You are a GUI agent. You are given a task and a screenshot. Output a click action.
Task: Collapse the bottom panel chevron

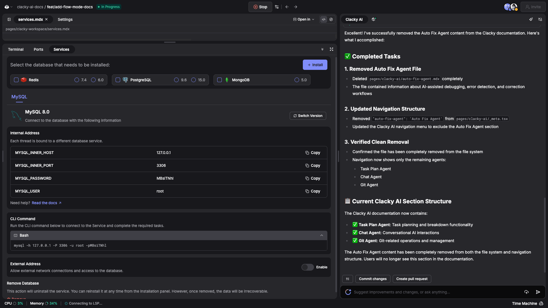(322, 49)
